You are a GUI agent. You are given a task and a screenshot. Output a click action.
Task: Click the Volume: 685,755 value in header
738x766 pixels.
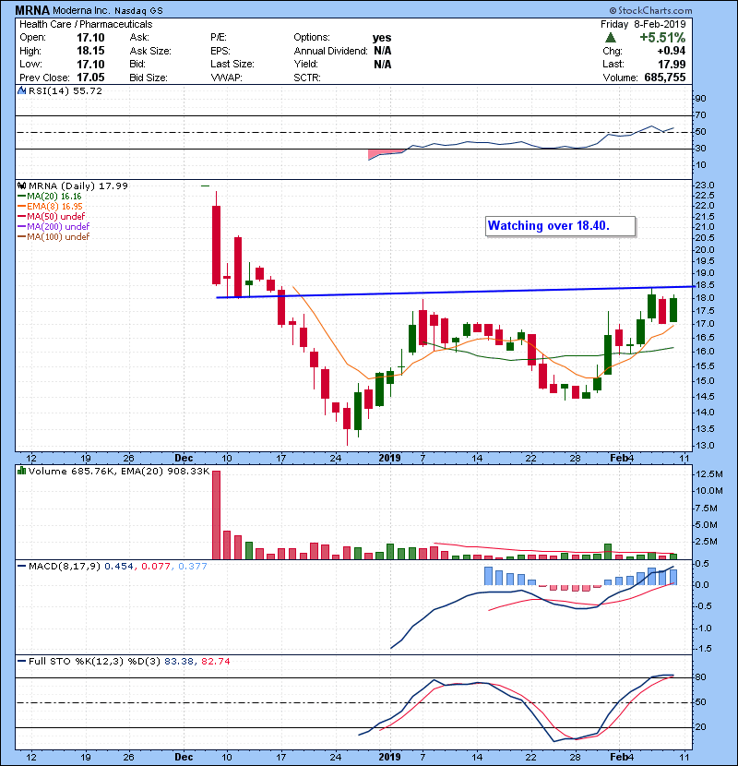(x=665, y=78)
